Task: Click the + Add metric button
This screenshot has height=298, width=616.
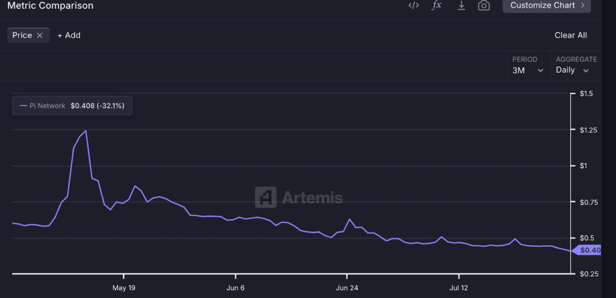Action: point(69,35)
